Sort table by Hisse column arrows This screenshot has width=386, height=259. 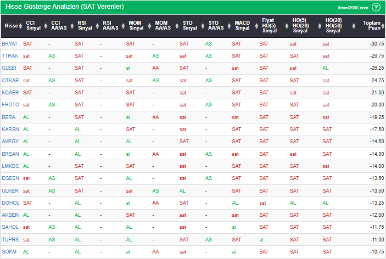(20, 26)
